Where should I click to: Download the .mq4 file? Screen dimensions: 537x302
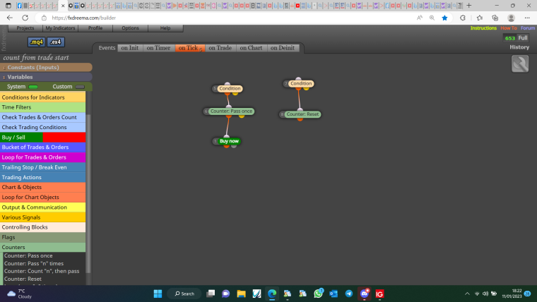36,42
